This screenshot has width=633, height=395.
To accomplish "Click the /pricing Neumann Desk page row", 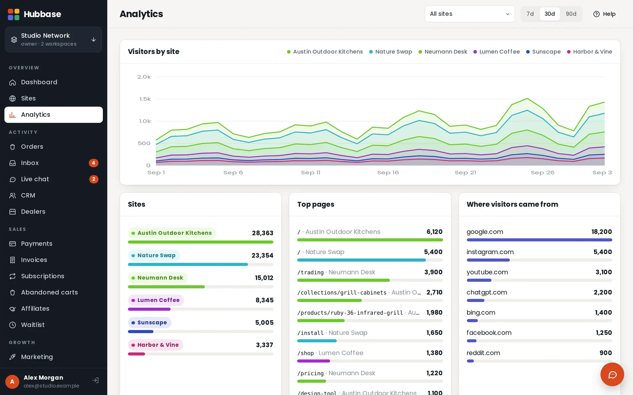I will pyautogui.click(x=370, y=377).
